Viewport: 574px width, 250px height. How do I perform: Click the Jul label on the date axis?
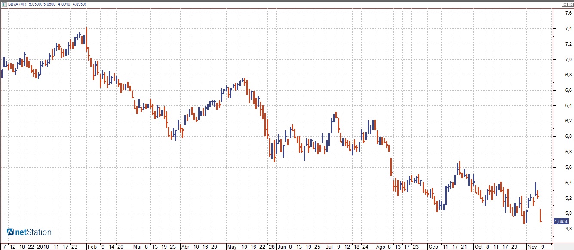pyautogui.click(x=329, y=247)
